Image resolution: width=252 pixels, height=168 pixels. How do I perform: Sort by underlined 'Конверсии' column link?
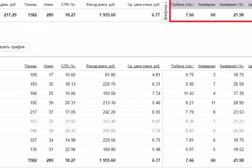[x=207, y=66]
